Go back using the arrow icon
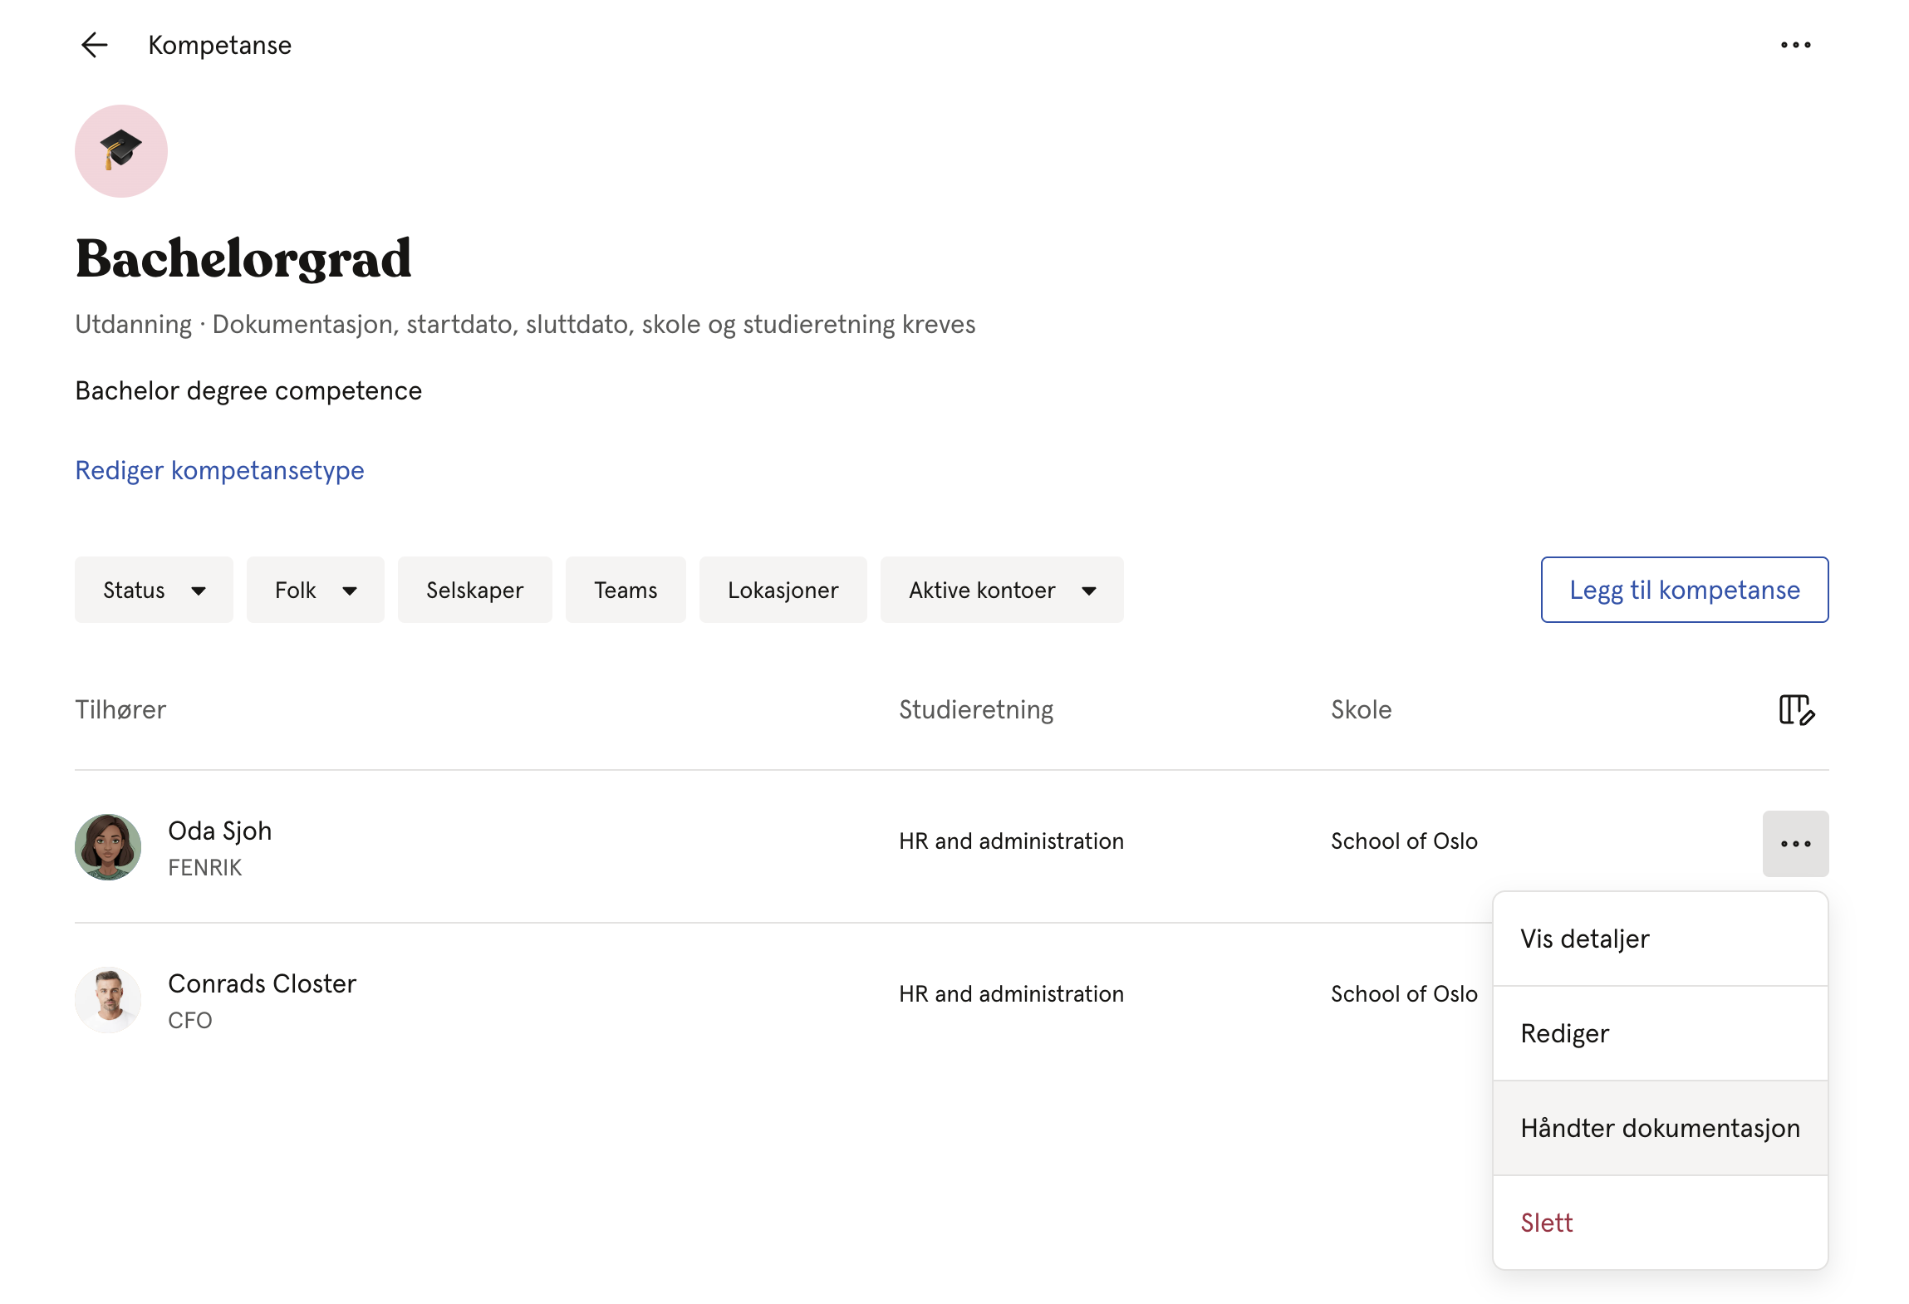 click(95, 45)
